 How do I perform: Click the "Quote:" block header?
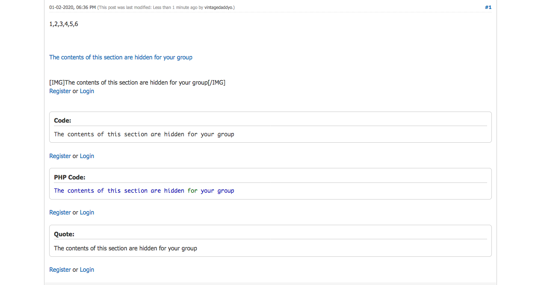point(64,234)
